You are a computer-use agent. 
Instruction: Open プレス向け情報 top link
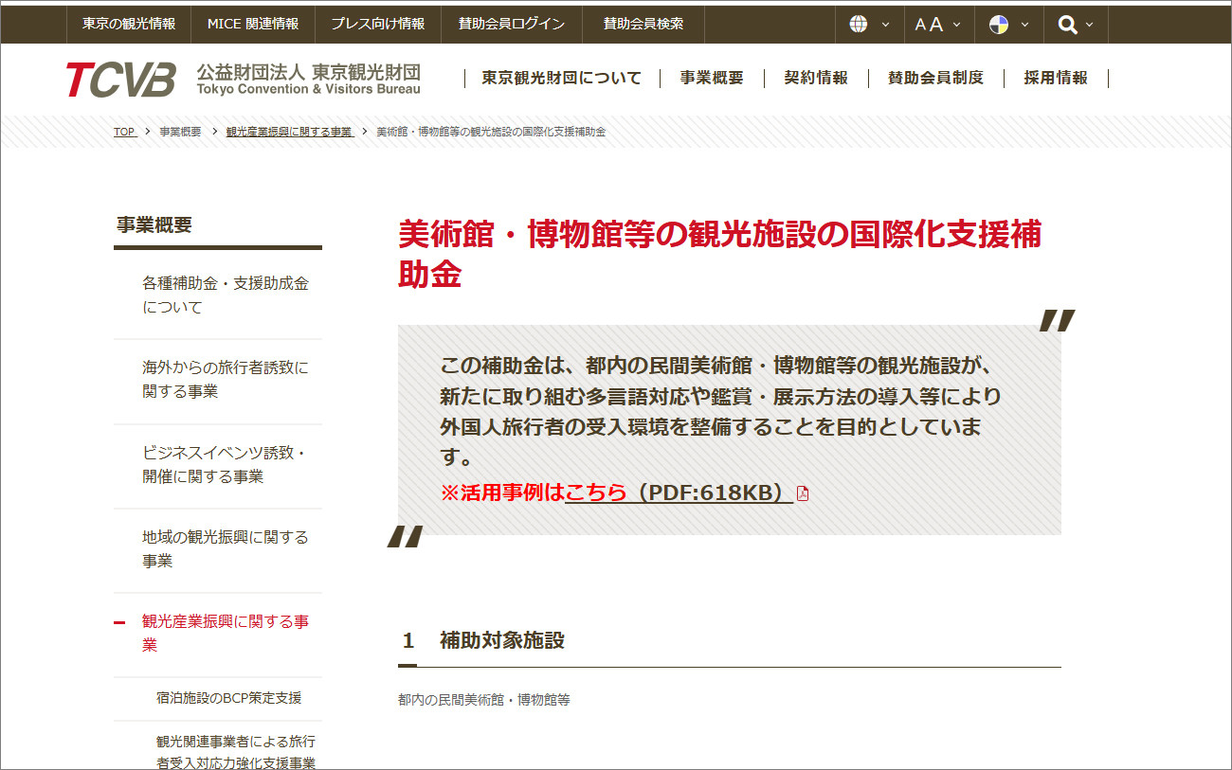pos(378,25)
